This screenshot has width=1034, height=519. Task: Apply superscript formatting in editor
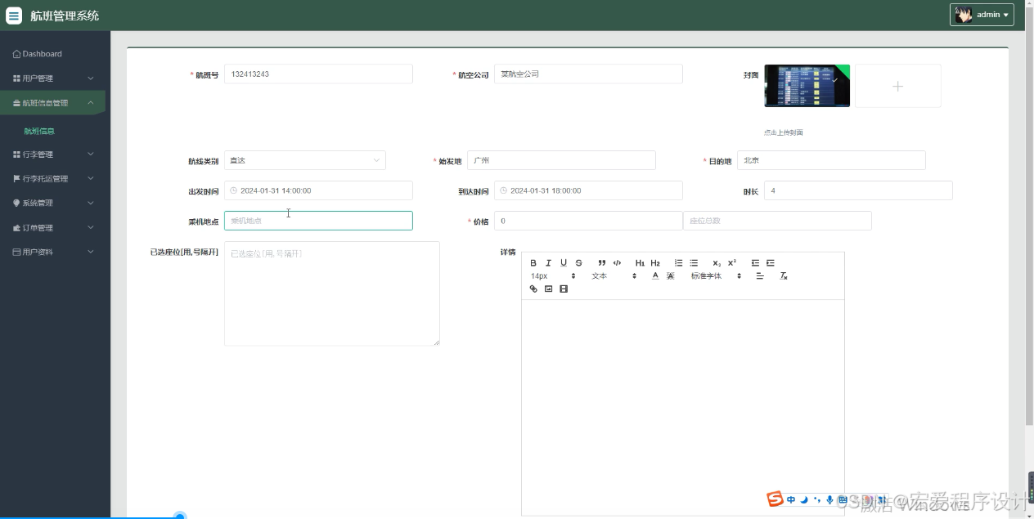click(732, 263)
